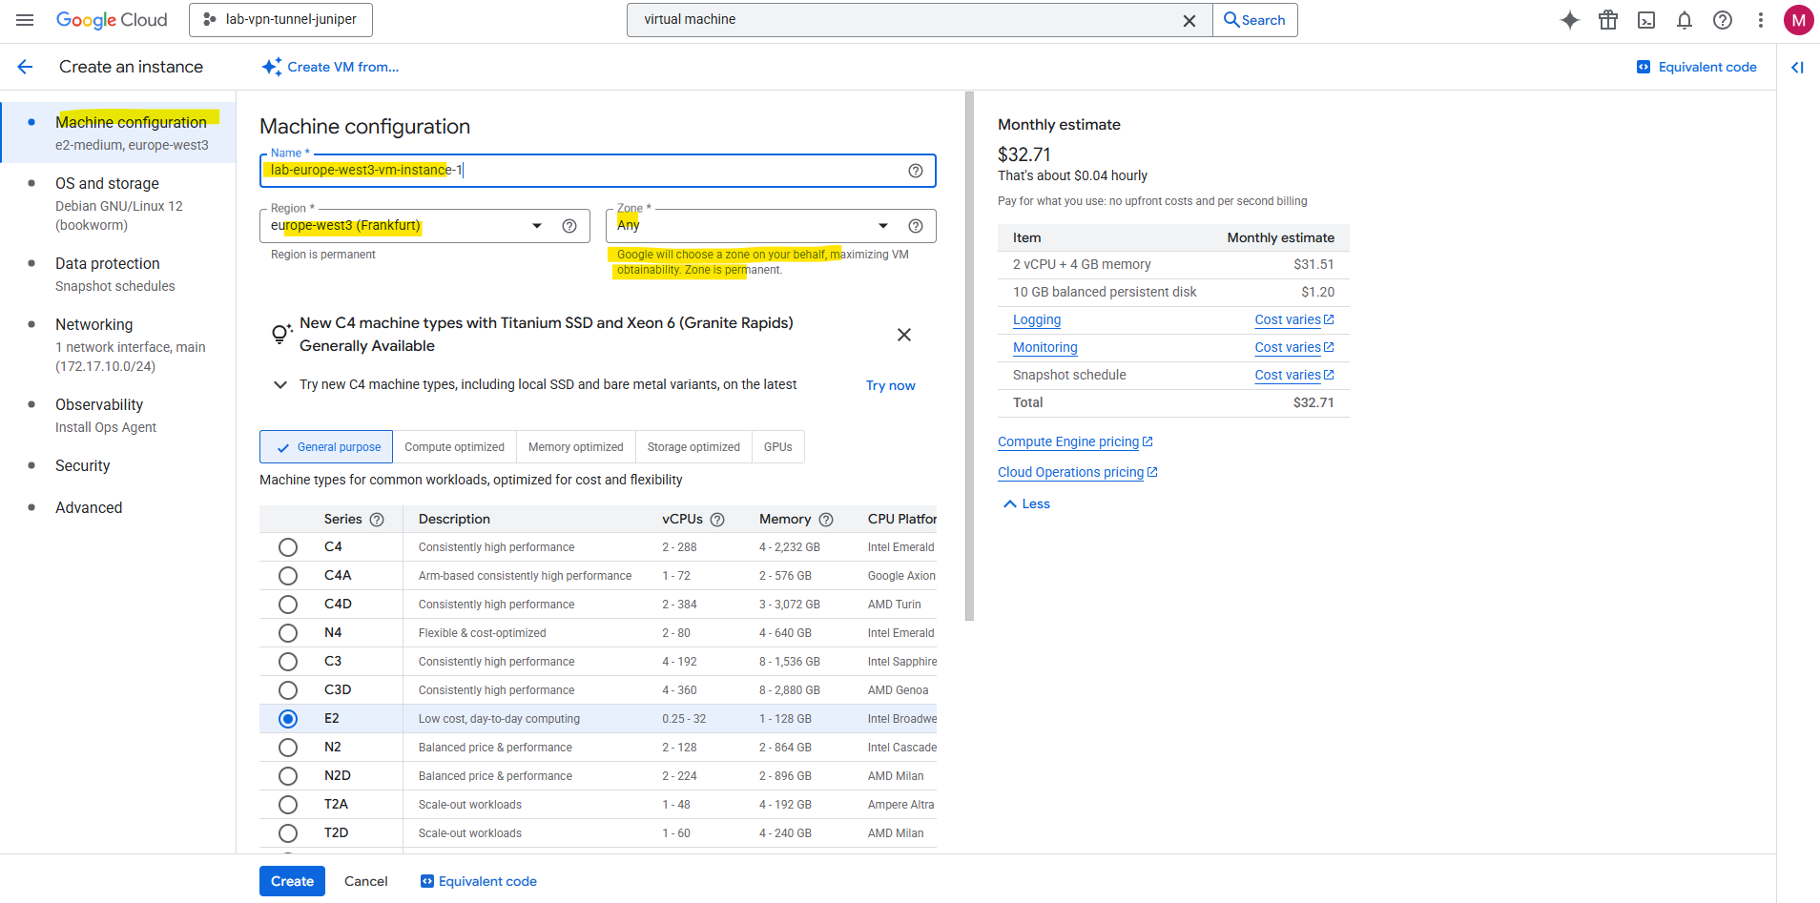
Task: Open the Zone dropdown
Action: pos(771,226)
